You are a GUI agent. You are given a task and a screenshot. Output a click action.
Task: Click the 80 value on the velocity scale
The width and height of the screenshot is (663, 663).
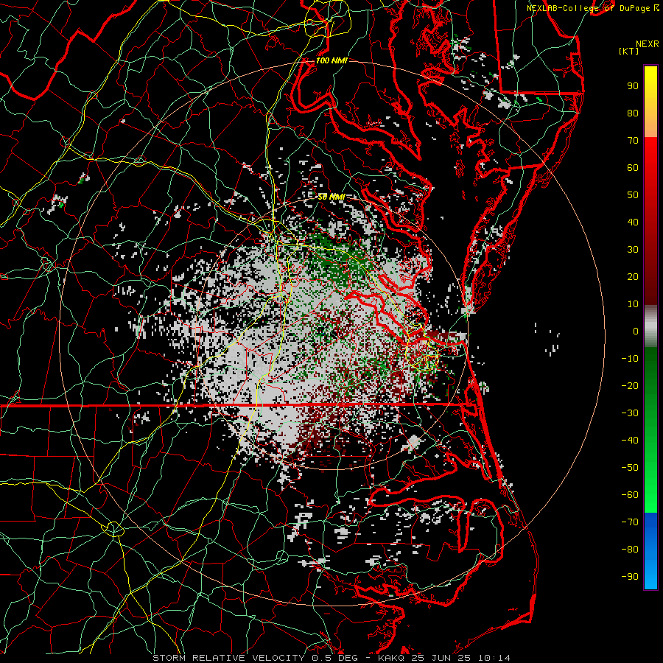(633, 113)
